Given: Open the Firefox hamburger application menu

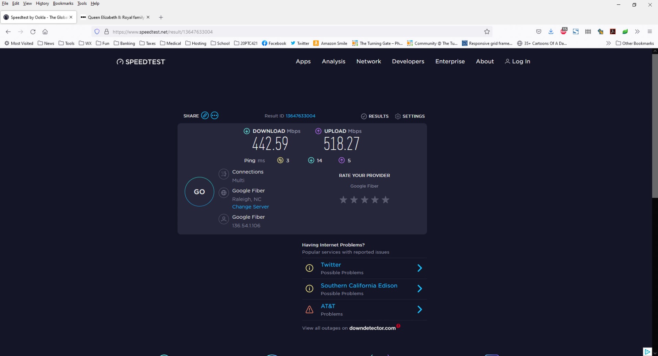Looking at the screenshot, I should (x=650, y=32).
